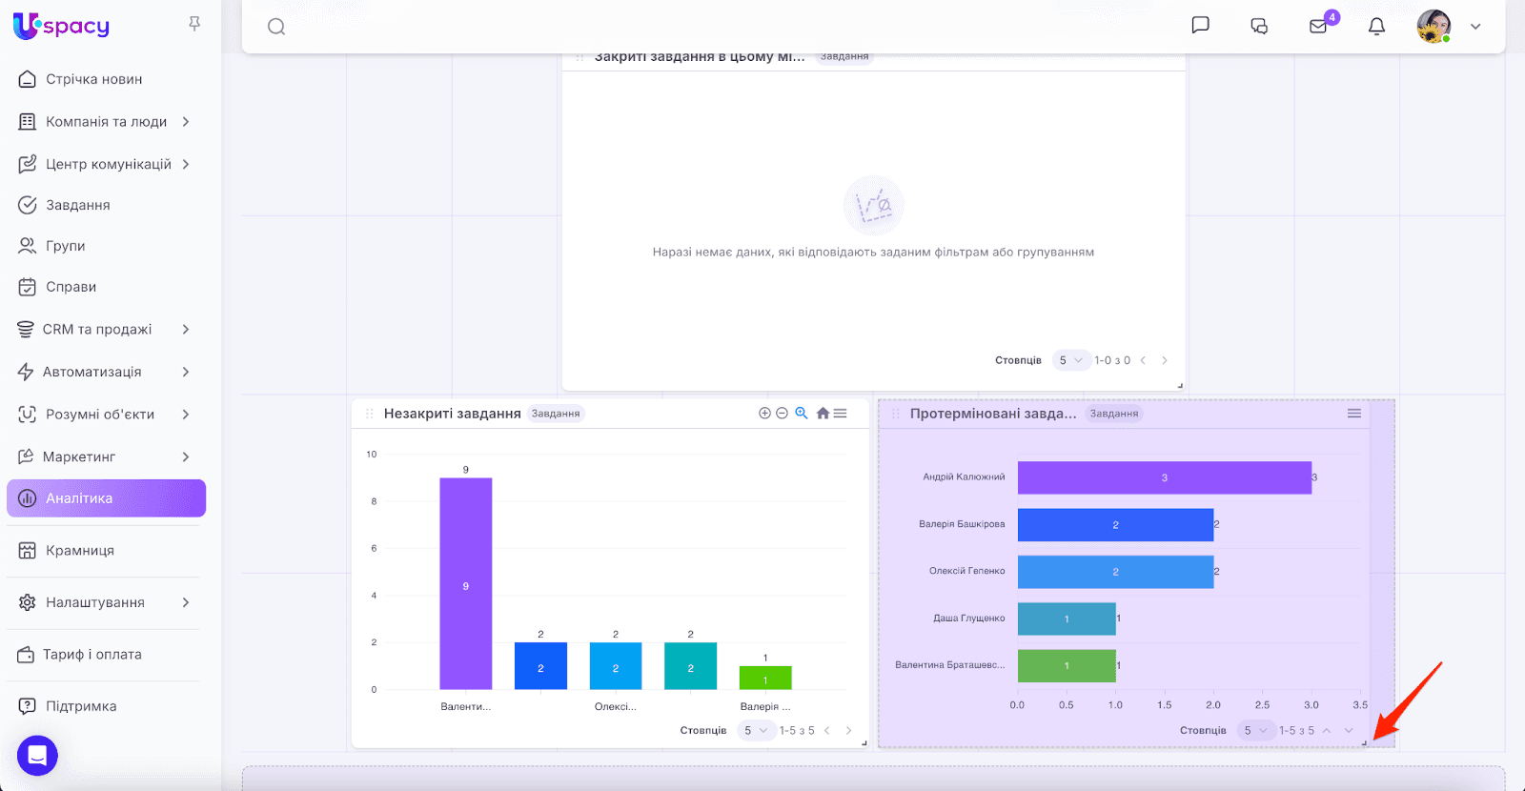The width and height of the screenshot is (1525, 791).
Task: Expand the Налаштування menu section
Action: [186, 602]
